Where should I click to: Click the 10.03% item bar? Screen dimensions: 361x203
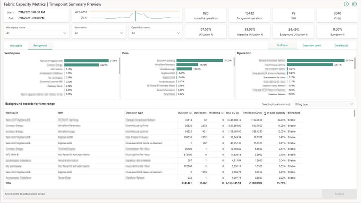(184, 69)
